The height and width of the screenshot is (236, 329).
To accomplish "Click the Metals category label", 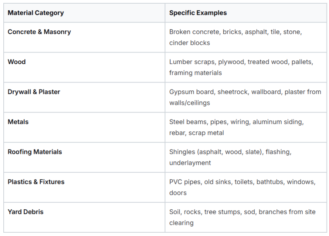I will [x=18, y=122].
